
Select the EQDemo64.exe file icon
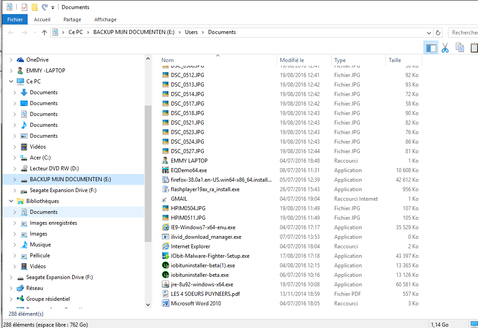click(165, 170)
